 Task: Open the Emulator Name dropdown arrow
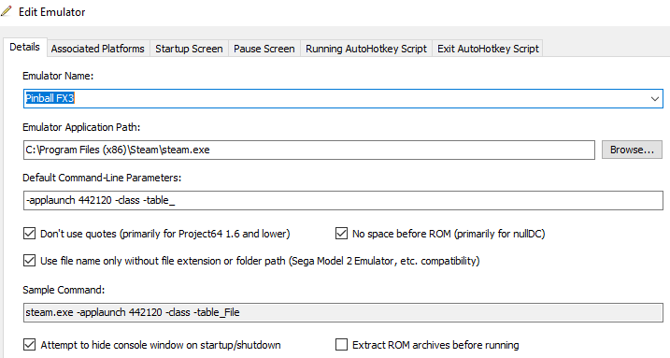[655, 99]
